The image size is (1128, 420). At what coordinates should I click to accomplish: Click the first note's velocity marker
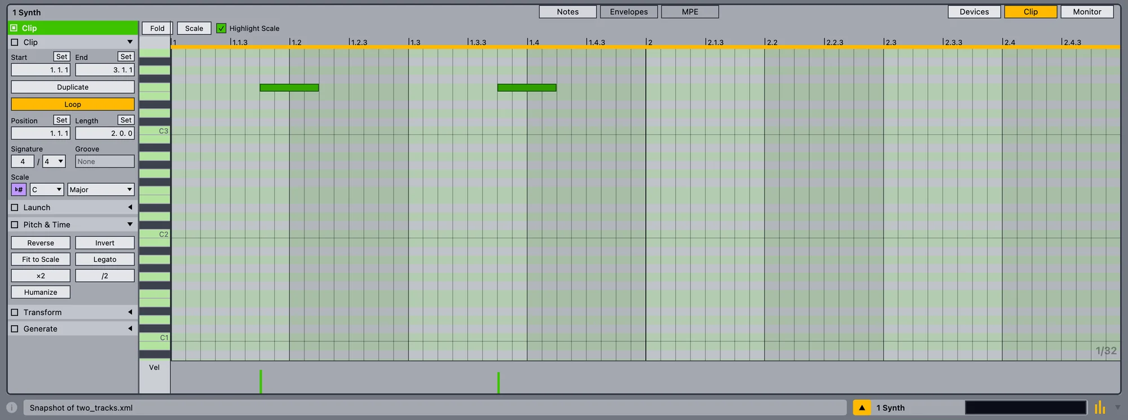click(x=261, y=382)
